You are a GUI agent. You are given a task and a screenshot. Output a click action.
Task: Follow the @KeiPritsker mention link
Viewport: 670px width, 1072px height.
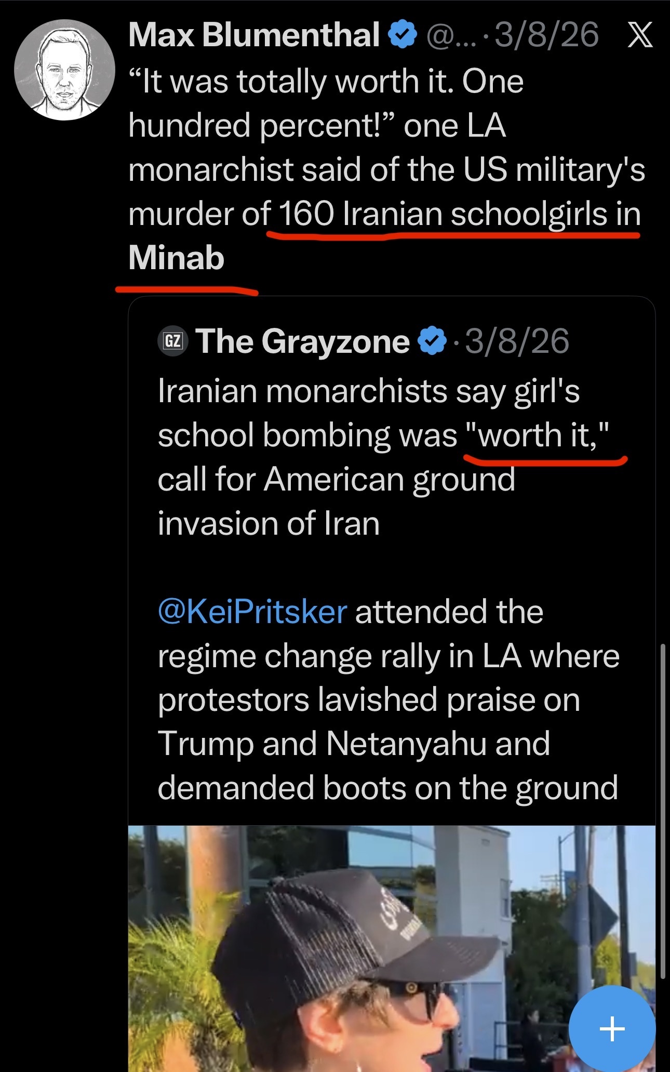click(252, 612)
